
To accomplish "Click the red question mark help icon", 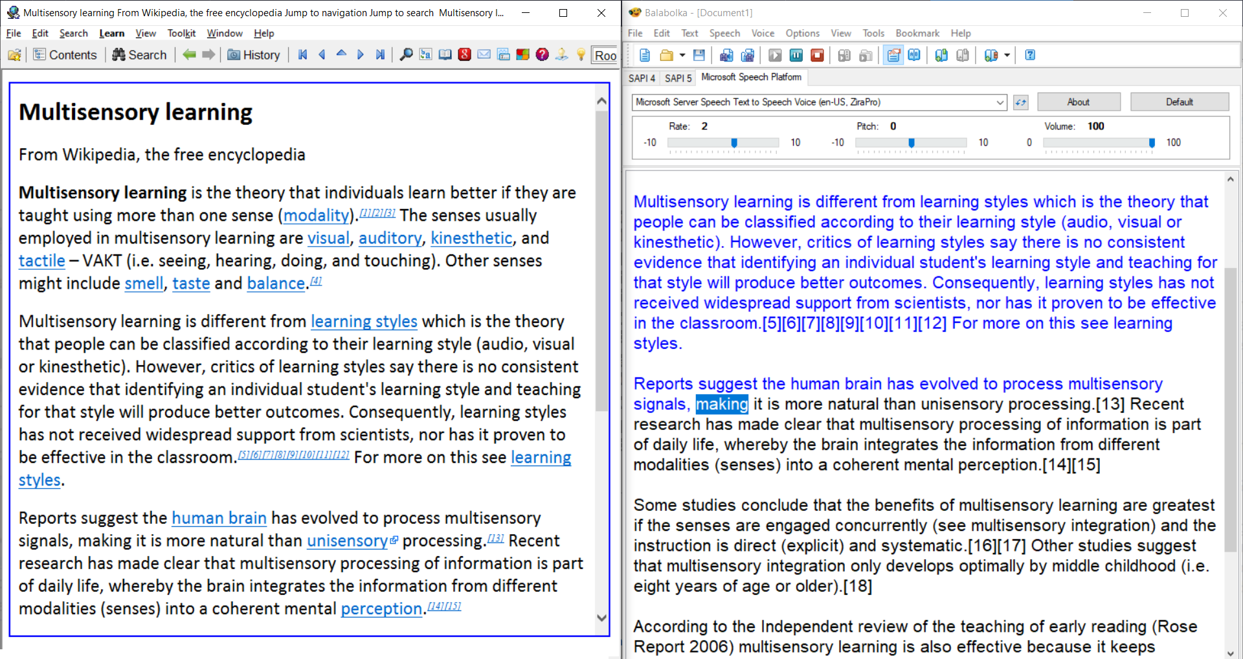I will coord(542,55).
